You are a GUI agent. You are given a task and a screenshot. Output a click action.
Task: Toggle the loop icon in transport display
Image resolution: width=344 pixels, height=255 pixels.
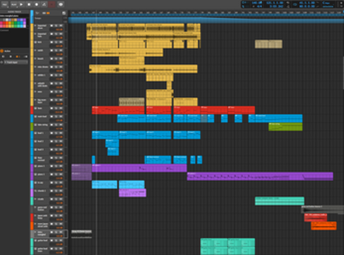pos(295,4)
